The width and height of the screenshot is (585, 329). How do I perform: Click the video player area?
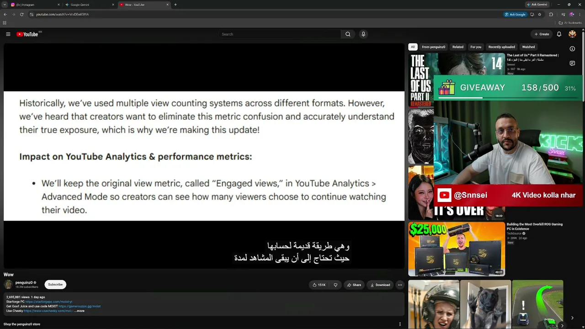(204, 156)
